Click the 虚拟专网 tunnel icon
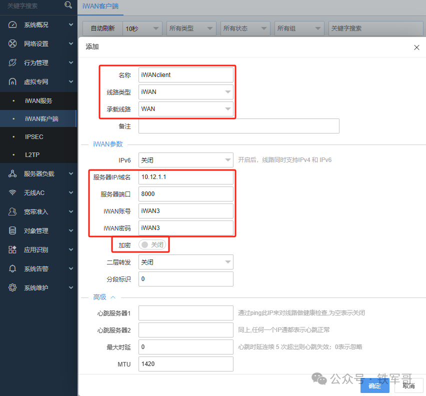The height and width of the screenshot is (396, 426). point(12,81)
